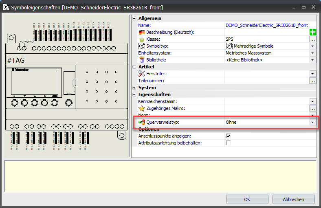This screenshot has width=321, height=208.
Task: Open the Querverweistyp dropdown
Action: tap(312, 122)
